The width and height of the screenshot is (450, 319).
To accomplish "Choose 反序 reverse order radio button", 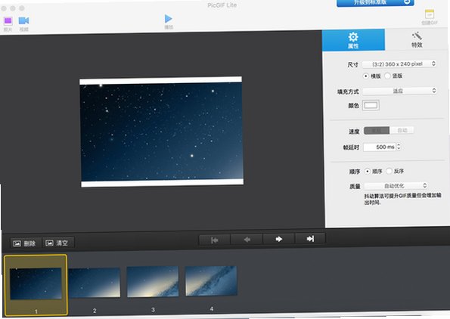I will (389, 171).
